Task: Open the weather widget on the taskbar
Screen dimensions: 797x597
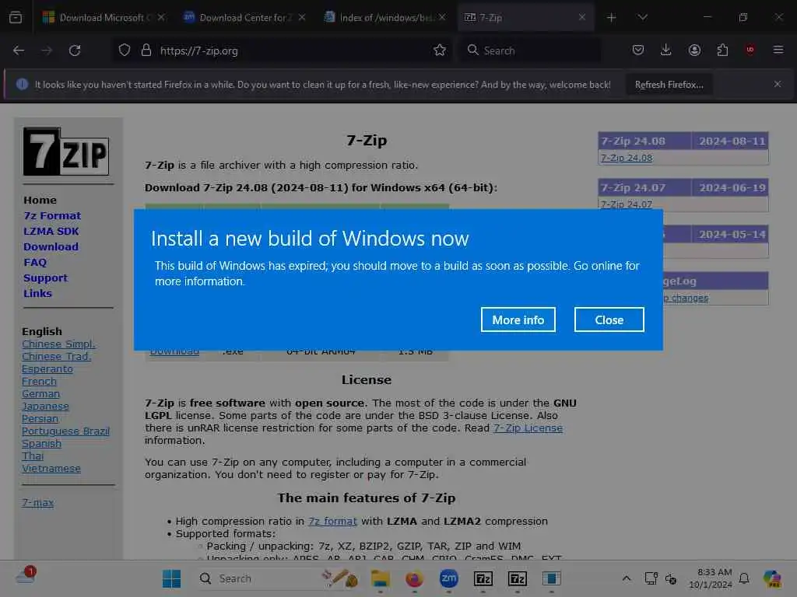Action: coord(26,575)
